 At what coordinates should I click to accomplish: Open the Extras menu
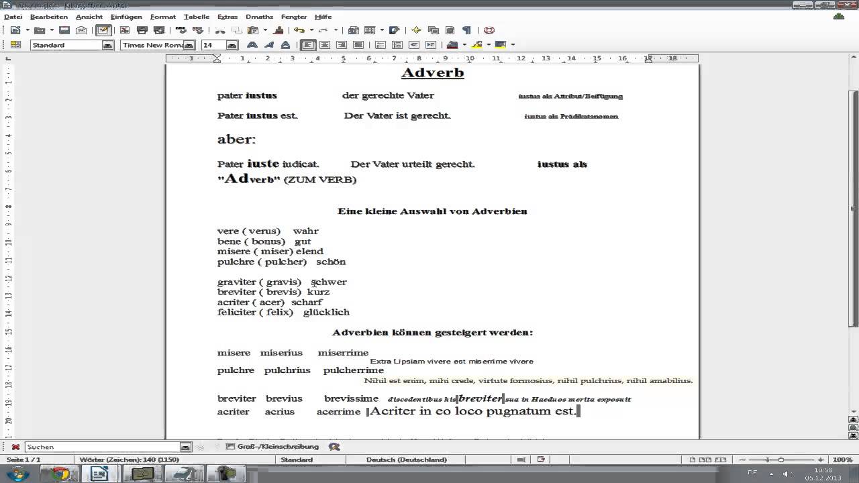(x=228, y=16)
